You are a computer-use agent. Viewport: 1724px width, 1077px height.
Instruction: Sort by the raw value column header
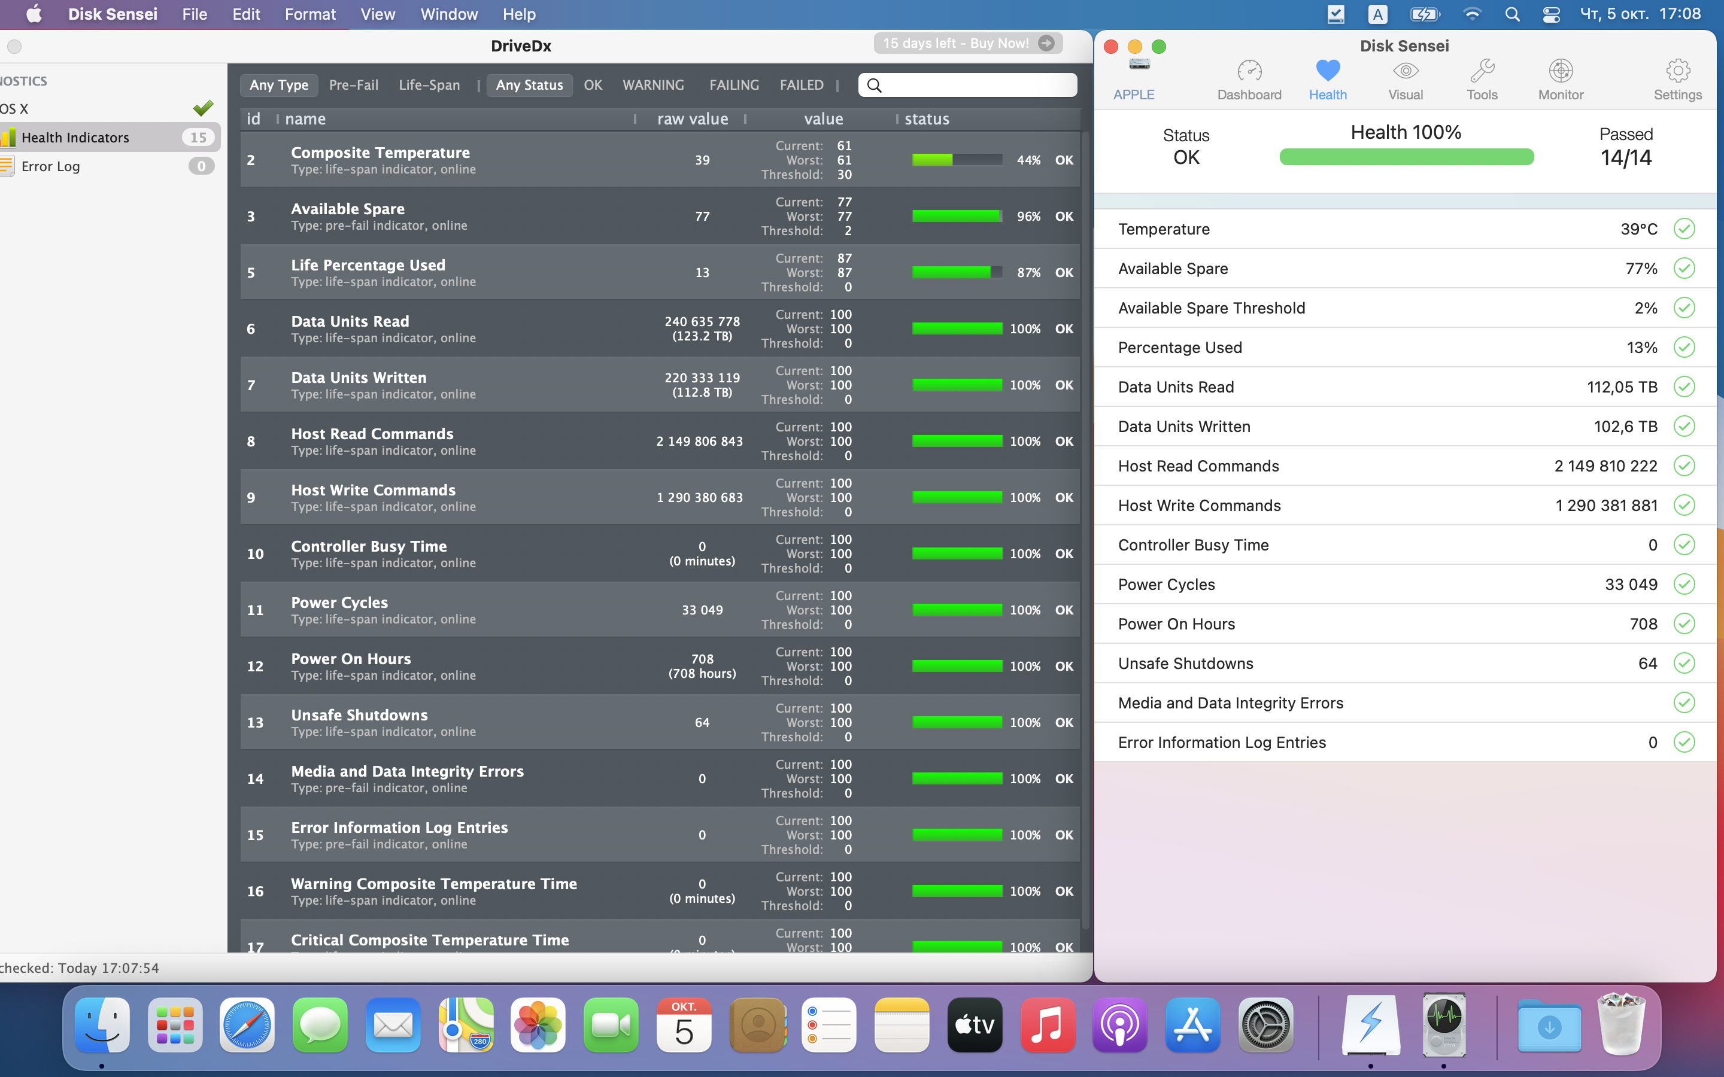point(693,119)
